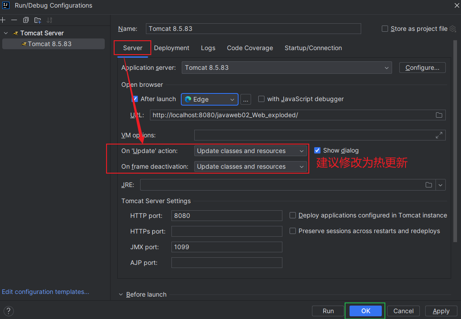Switch to the Startup/Connection tab

coord(313,48)
